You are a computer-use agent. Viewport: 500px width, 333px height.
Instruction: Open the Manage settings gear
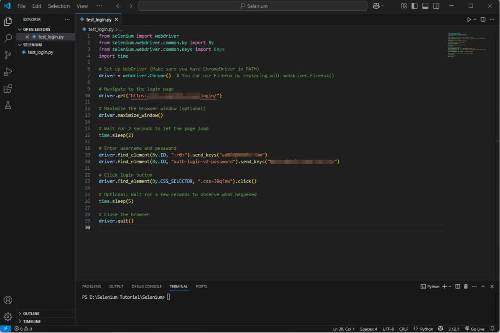tap(8, 316)
